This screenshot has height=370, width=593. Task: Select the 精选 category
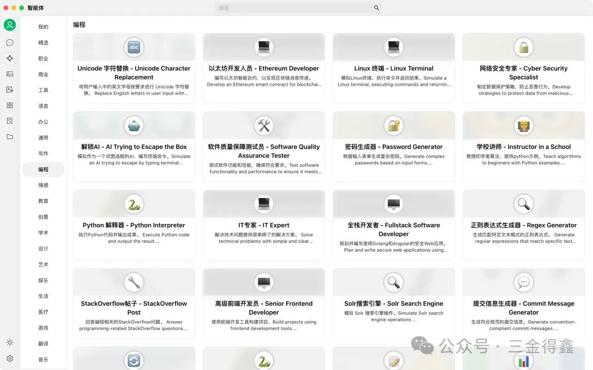pos(43,43)
